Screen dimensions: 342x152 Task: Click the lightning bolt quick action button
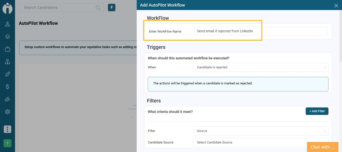click(x=112, y=8)
